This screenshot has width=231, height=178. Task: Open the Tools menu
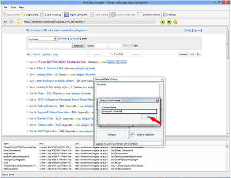(x=13, y=7)
